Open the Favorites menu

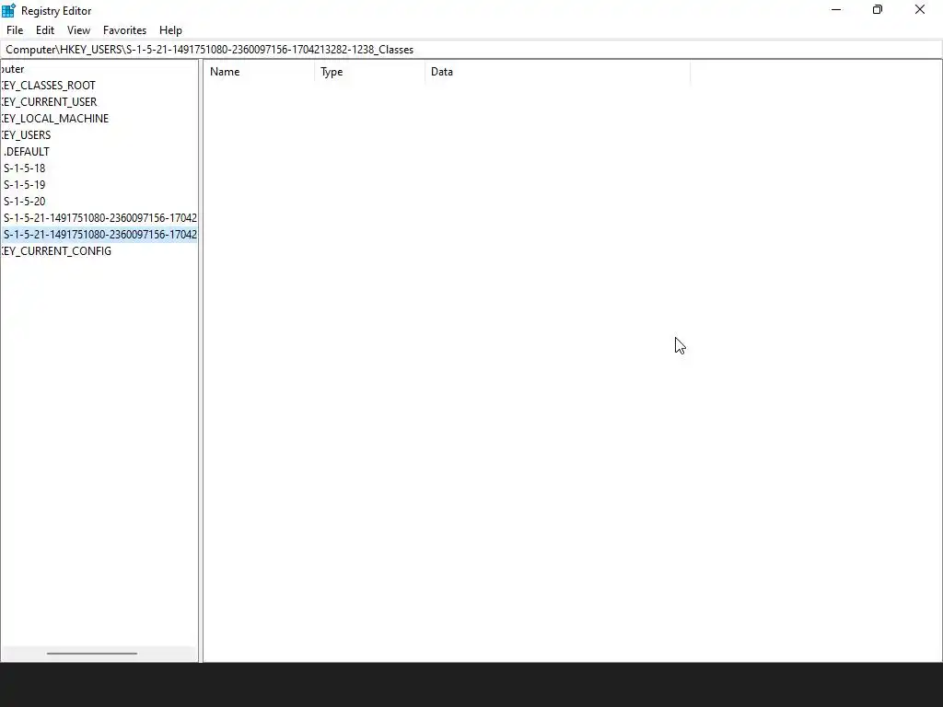(x=124, y=30)
